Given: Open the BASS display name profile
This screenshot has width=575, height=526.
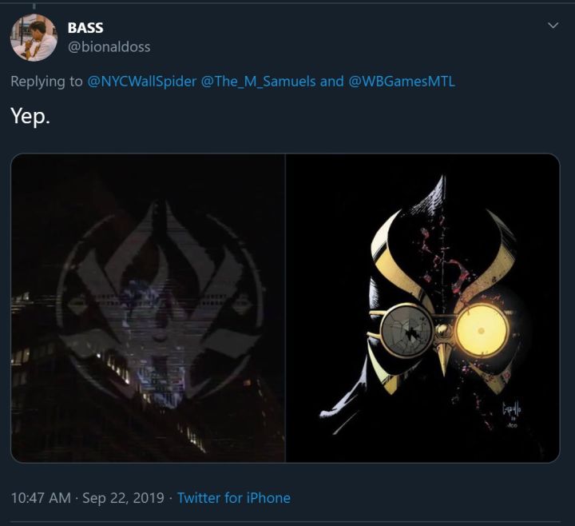Looking at the screenshot, I should [x=85, y=28].
